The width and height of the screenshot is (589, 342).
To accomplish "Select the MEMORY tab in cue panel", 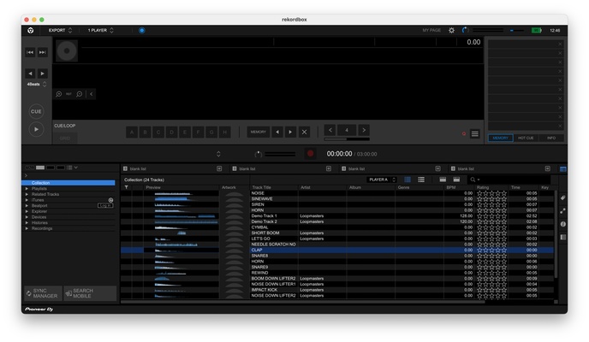I will click(500, 138).
